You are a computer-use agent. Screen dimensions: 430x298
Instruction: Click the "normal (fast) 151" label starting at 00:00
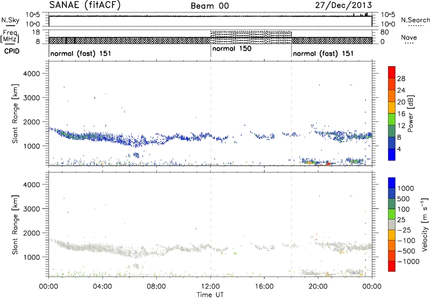(81, 53)
